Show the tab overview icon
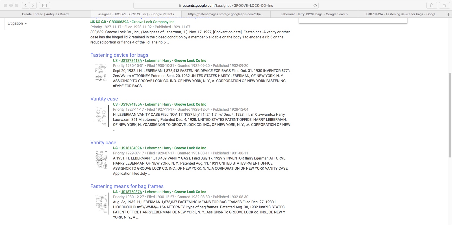Screen dimensions: 452x225 [x=444, y=5]
